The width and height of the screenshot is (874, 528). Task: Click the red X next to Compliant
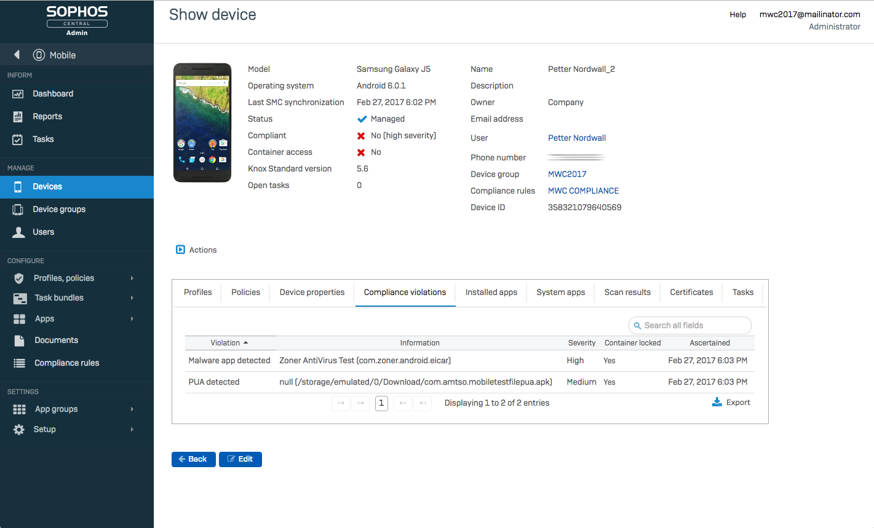click(361, 136)
